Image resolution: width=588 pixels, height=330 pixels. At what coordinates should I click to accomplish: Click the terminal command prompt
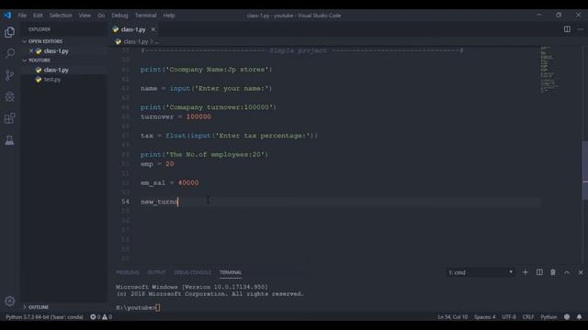click(x=138, y=308)
